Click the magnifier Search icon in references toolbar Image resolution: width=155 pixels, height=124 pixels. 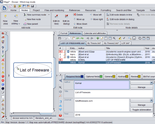[x=130, y=38]
